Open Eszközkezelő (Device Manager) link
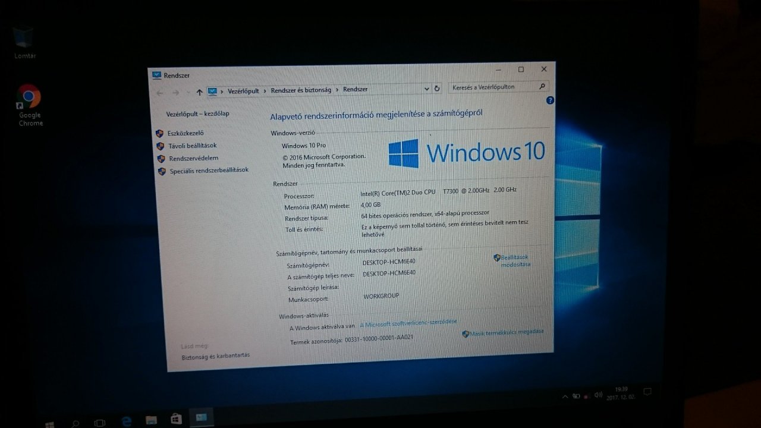The height and width of the screenshot is (428, 761). (x=185, y=134)
